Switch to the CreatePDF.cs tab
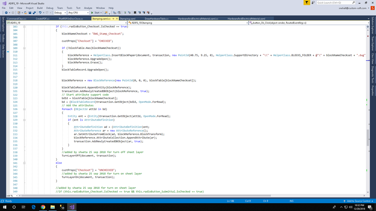The image size is (376, 211). coord(43,18)
